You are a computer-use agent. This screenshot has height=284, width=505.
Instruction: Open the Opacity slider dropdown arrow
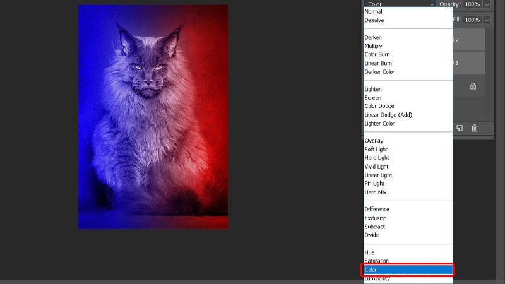(487, 4)
